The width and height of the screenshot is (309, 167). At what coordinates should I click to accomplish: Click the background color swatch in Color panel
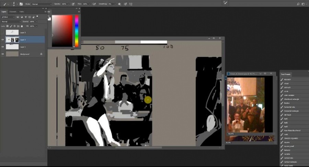point(49,19)
